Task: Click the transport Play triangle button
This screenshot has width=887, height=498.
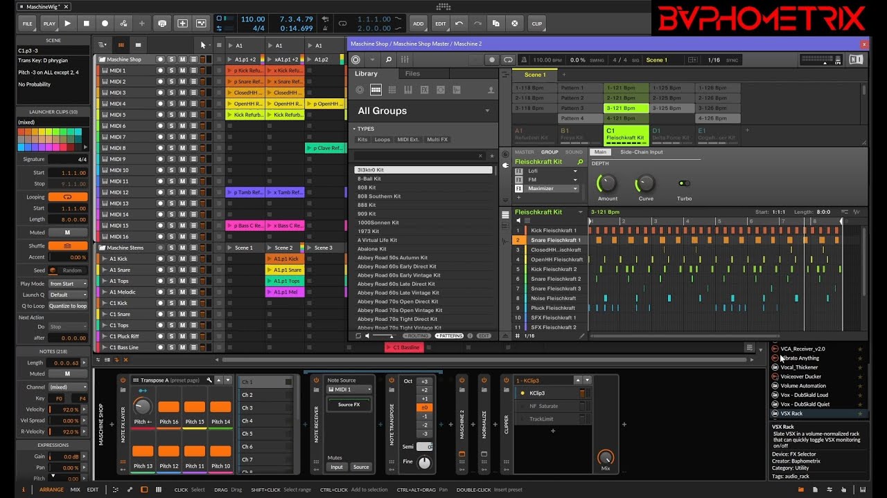Action: pos(67,23)
